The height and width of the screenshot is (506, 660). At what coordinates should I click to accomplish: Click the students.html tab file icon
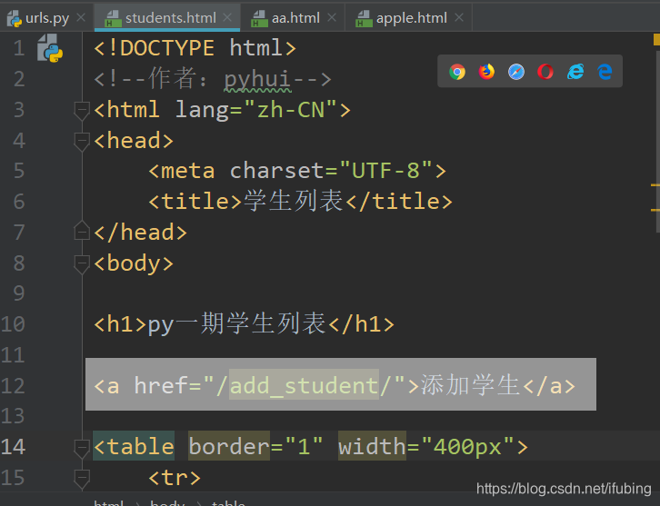coord(113,18)
